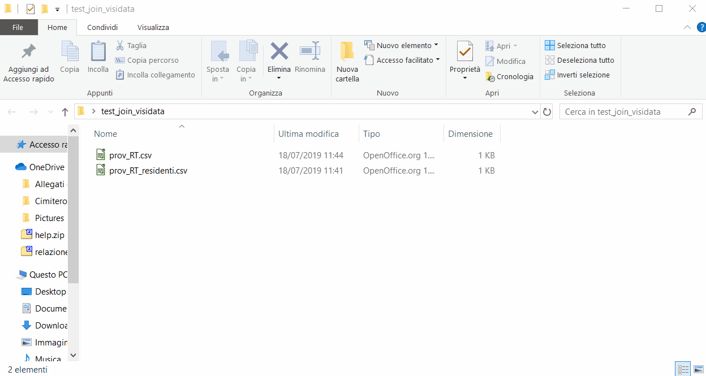Open the File menu
The width and height of the screenshot is (706, 376).
tap(18, 27)
